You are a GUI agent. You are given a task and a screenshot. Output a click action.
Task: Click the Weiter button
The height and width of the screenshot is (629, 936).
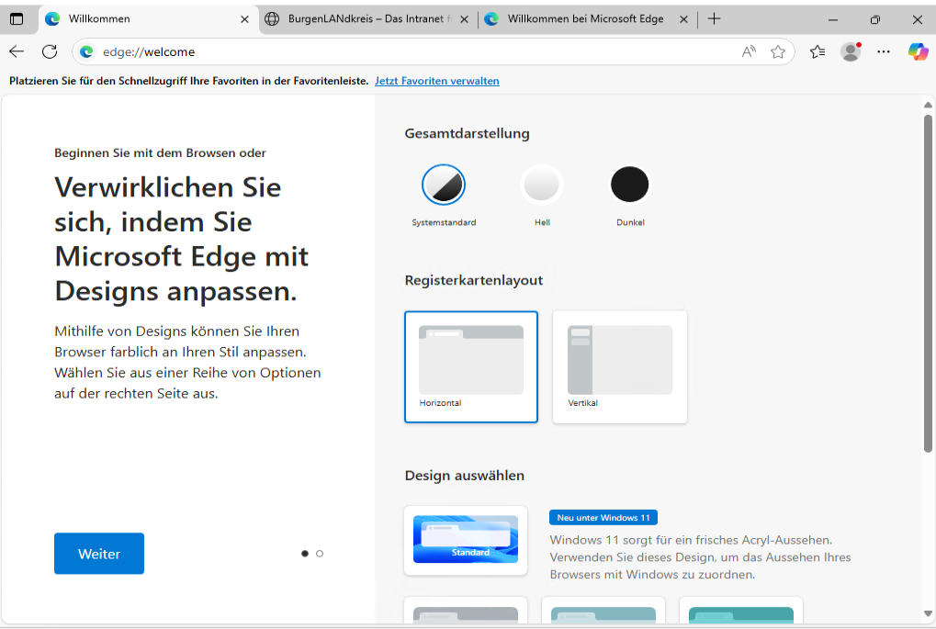pos(99,554)
